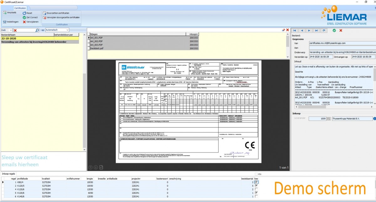Toggle kies checkbox for K140/6 row

(257, 196)
